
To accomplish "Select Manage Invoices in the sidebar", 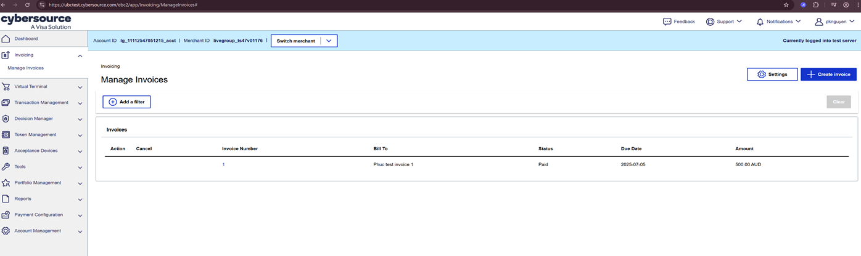I will coord(26,68).
